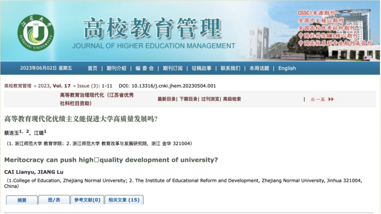The image size is (381, 214).
Task: Click the Chinese affiliation line 浙江师范大学 教育学院
Action: pos(99,144)
